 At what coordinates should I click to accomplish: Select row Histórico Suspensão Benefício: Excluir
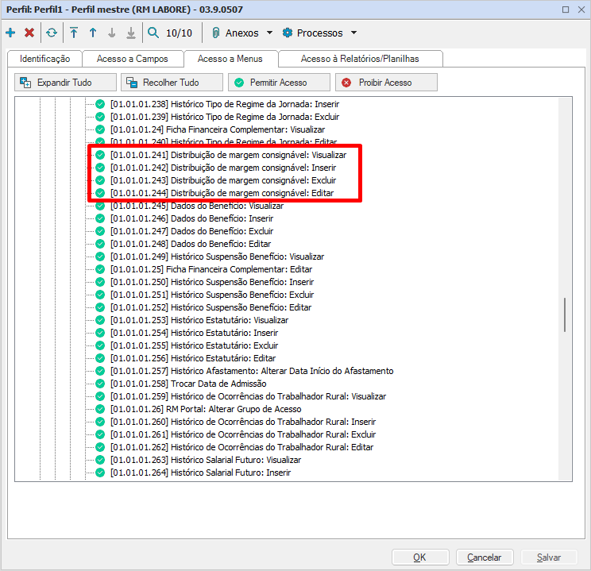[x=212, y=295]
